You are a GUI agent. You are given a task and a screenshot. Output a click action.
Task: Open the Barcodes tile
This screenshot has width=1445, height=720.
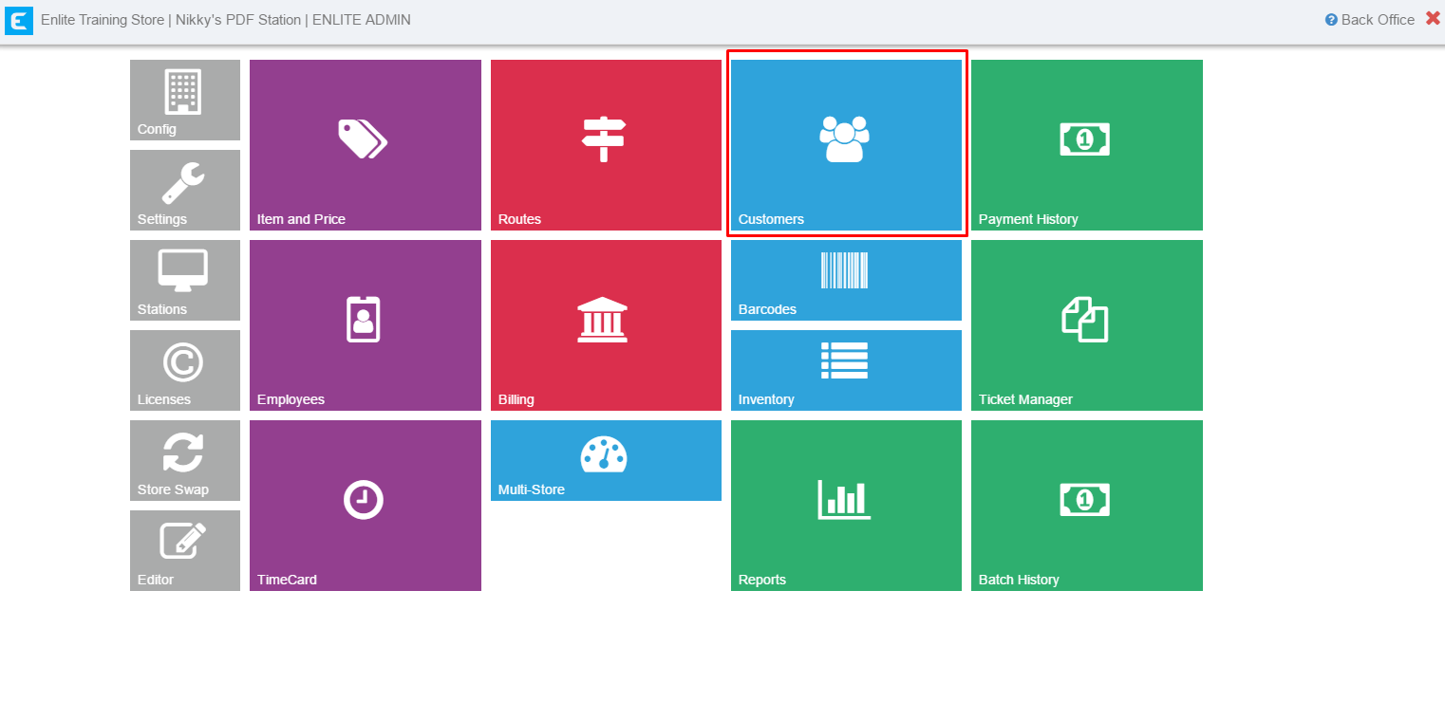[846, 280]
